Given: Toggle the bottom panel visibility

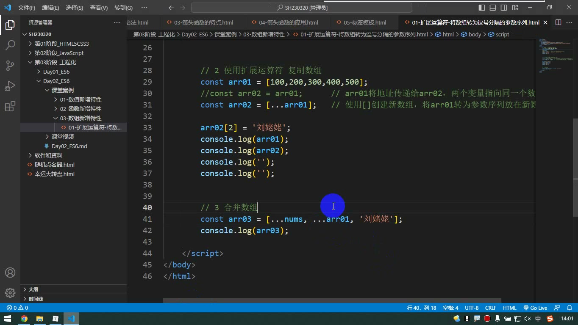Looking at the screenshot, I should click(x=493, y=8).
